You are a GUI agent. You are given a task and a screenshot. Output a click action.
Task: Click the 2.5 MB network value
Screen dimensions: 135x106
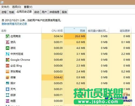click(81, 66)
